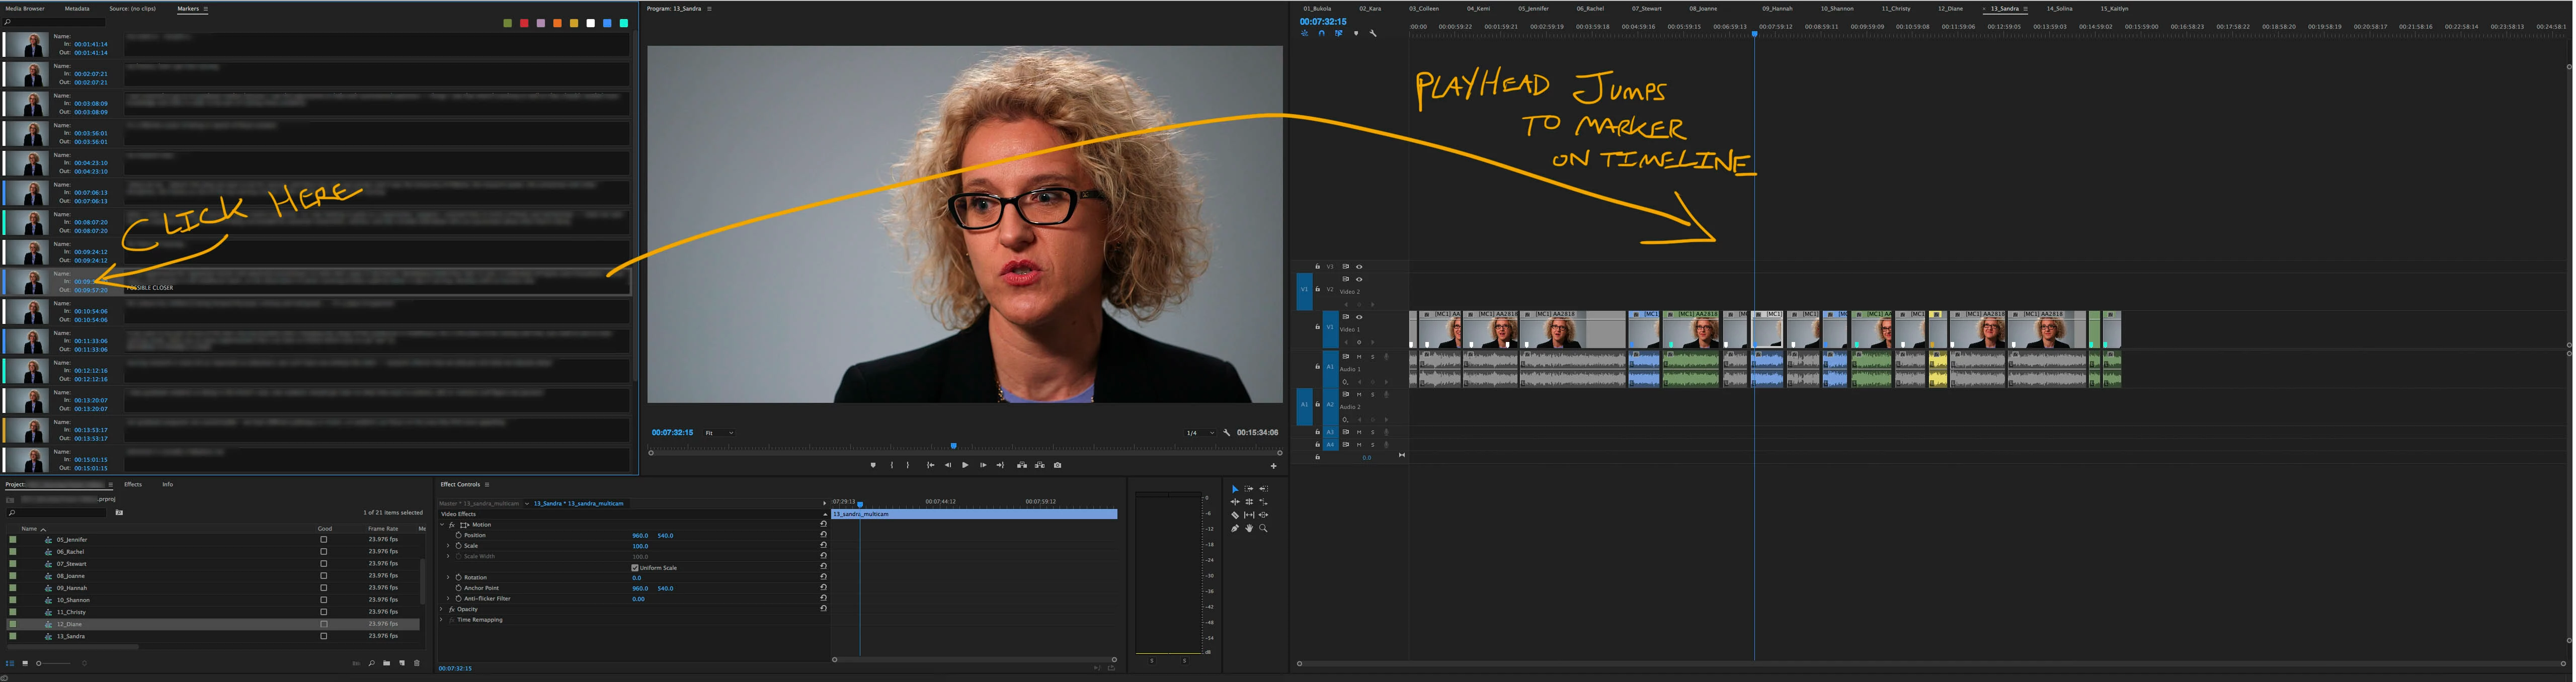Expand the Opacity effect properties
This screenshot has width=2576, height=682.
click(x=442, y=609)
